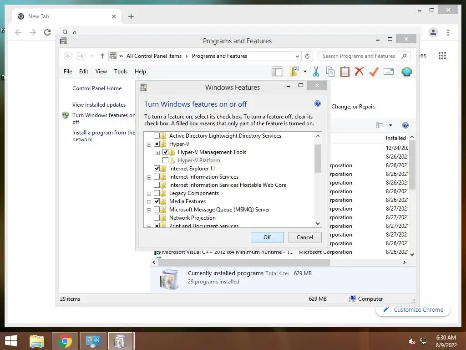Click the help icon above the program list
466x350 pixels.
[405, 125]
